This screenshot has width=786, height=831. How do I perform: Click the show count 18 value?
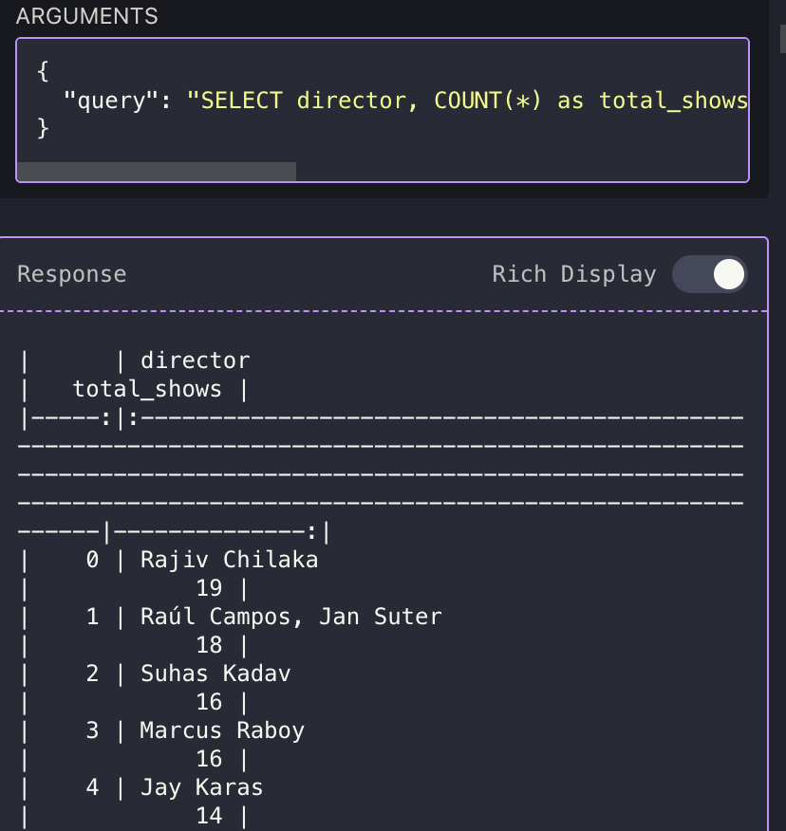coord(209,645)
